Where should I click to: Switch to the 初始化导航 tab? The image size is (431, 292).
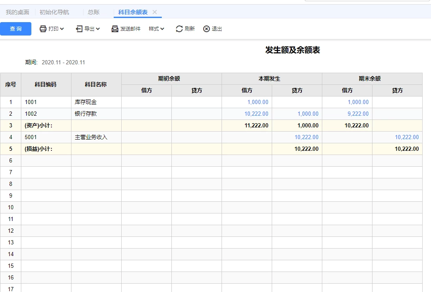[x=54, y=12]
